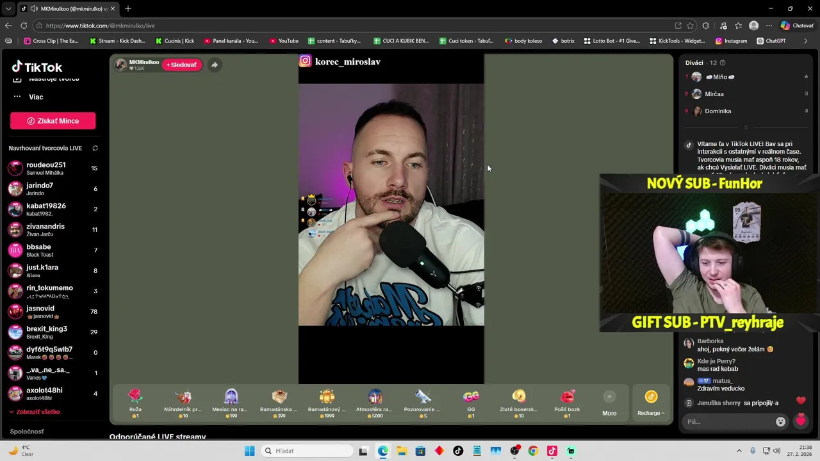Send the Ramadánový 1999 gift
The height and width of the screenshot is (461, 820).
pos(327,403)
